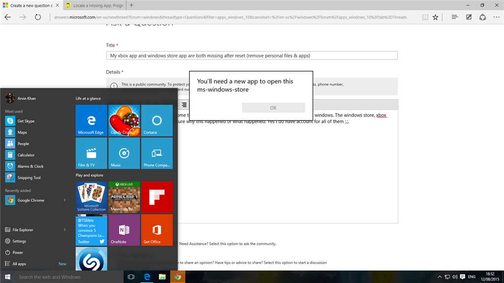Open the Cortana tile
The image size is (504, 283).
point(157,120)
